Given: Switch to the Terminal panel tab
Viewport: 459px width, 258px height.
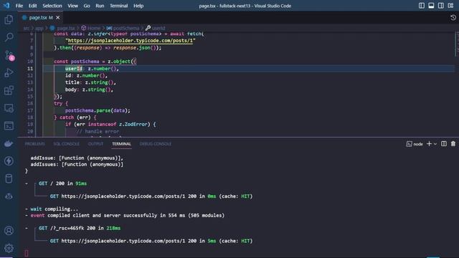Looking at the screenshot, I should coord(121,144).
